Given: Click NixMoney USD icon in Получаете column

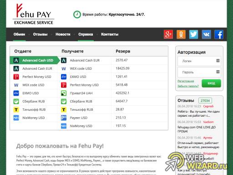Looking at the screenshot, I should [x=64, y=126].
